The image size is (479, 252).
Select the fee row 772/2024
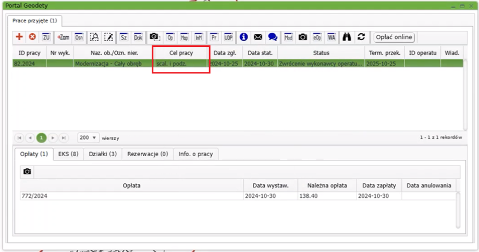click(130, 196)
